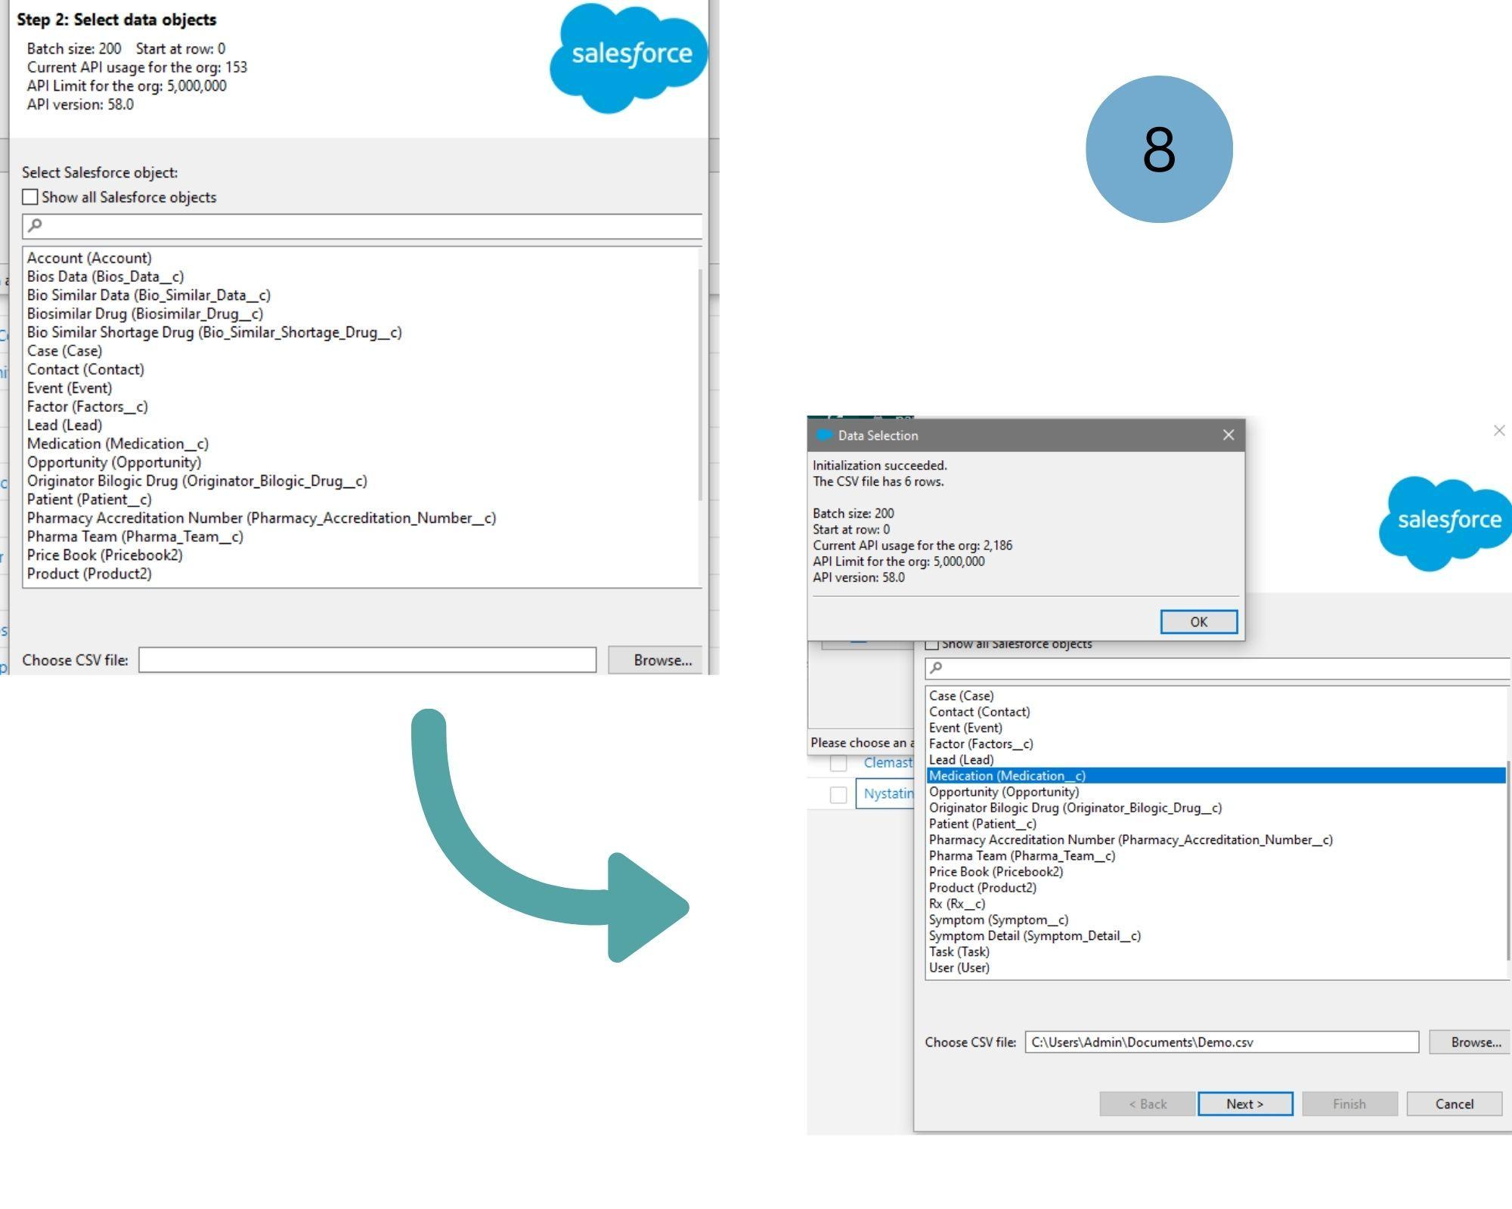Click the CSV path field showing Demo.csv

tap(1222, 1042)
